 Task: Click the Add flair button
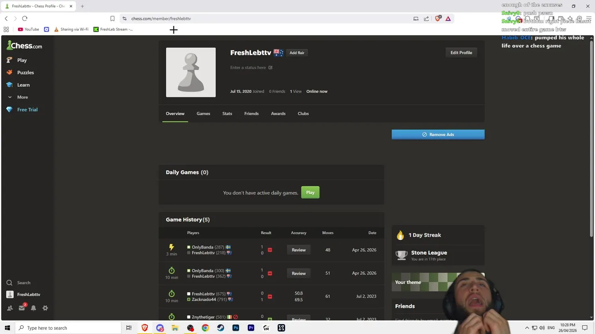tap(297, 52)
